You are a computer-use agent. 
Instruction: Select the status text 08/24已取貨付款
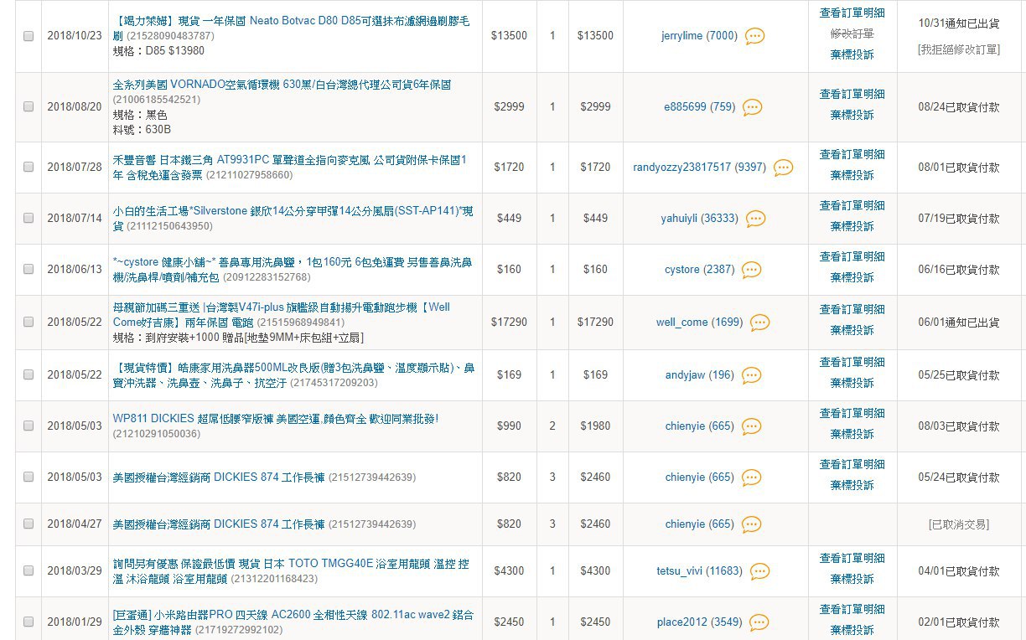coord(959,107)
